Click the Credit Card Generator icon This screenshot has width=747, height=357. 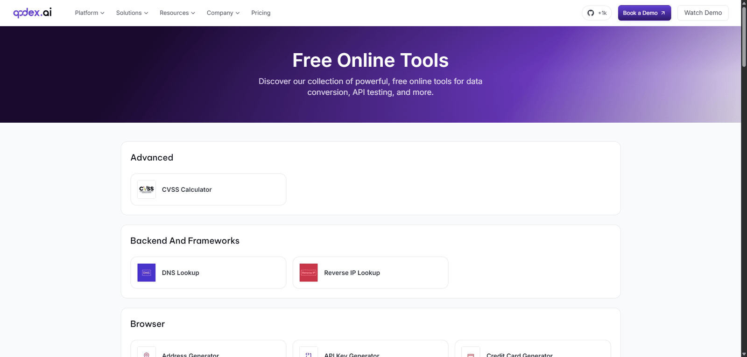[x=471, y=354]
